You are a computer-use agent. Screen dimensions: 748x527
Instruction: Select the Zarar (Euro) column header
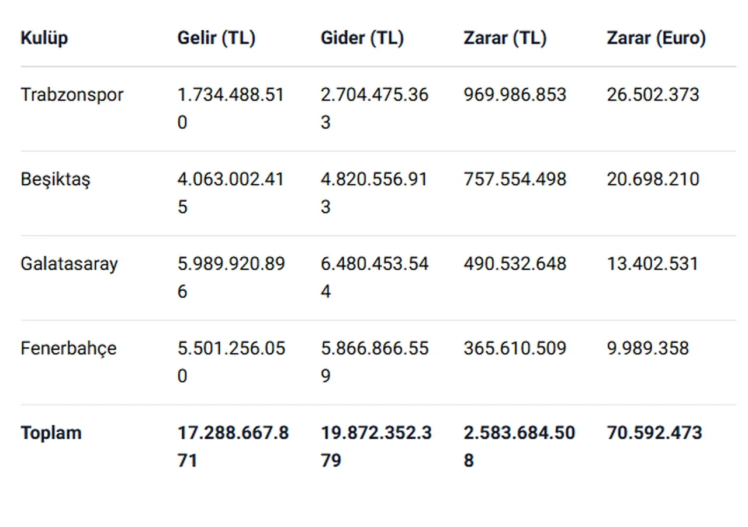pos(656,38)
